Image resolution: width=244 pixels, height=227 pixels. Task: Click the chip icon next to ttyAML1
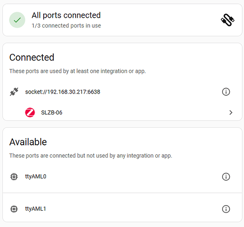14,209
